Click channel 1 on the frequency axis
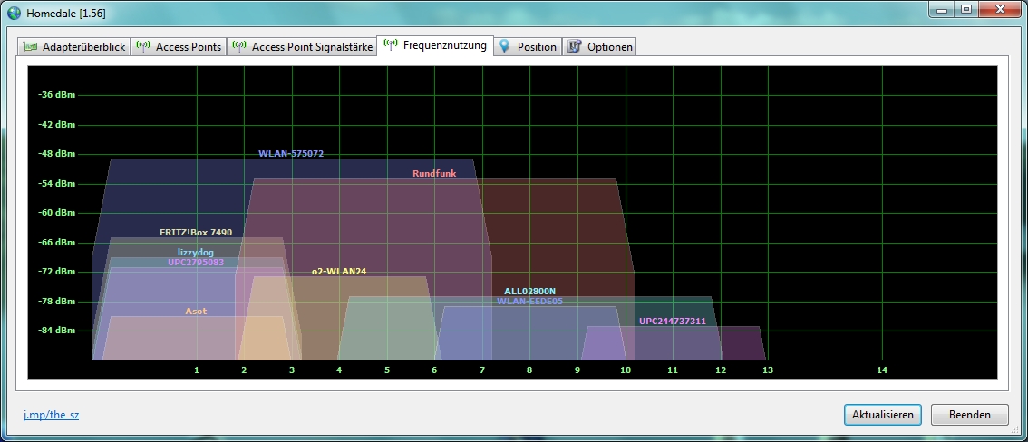The image size is (1028, 442). (x=196, y=370)
